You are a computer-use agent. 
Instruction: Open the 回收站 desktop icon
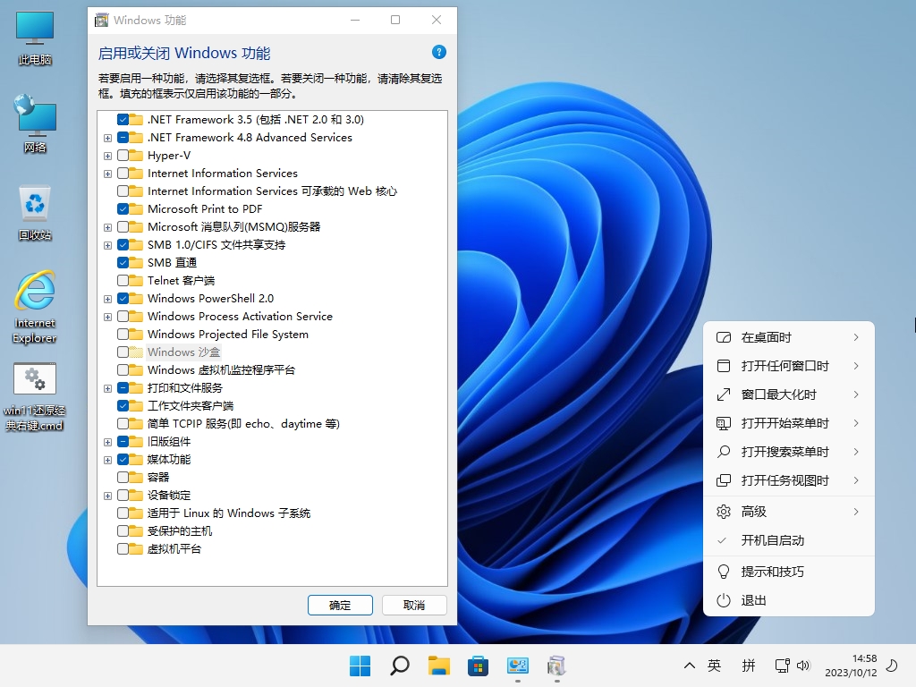[x=34, y=206]
